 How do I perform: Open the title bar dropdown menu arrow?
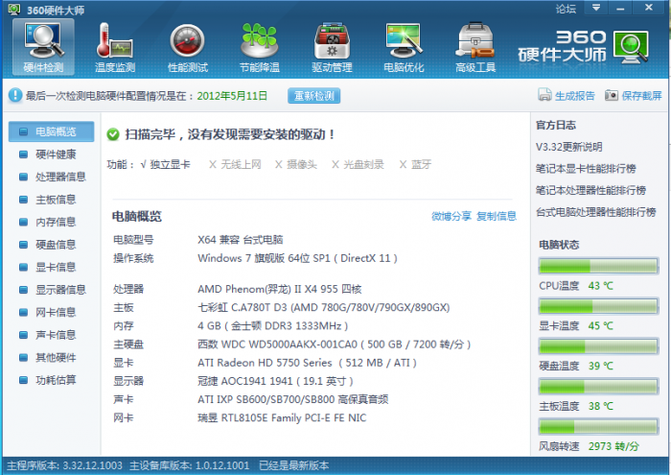click(596, 8)
